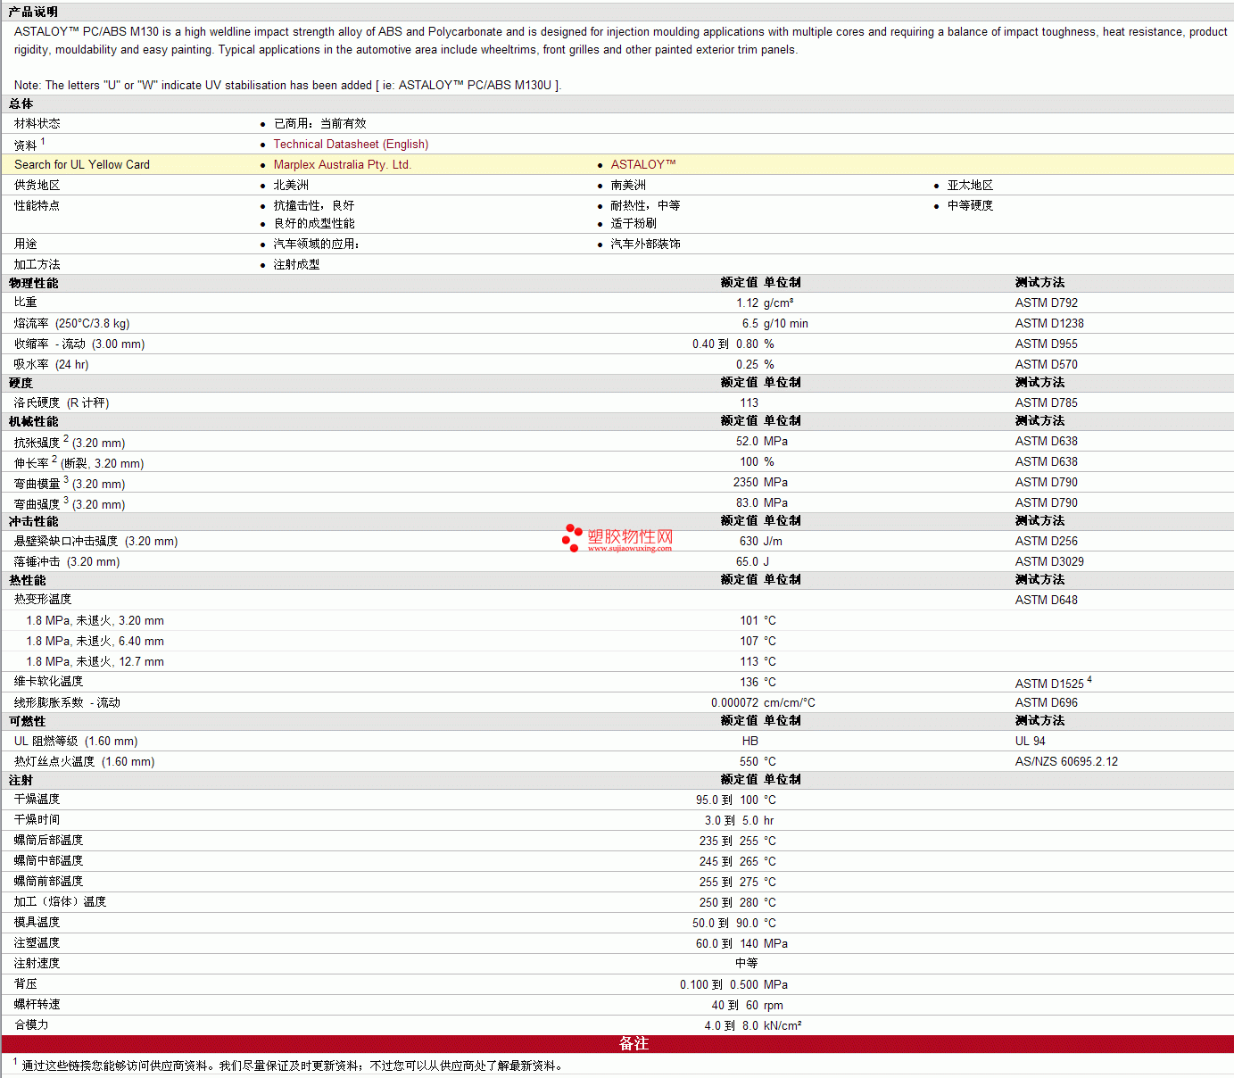Click the 物理性能 section header
The width and height of the screenshot is (1234, 1078).
click(x=34, y=283)
